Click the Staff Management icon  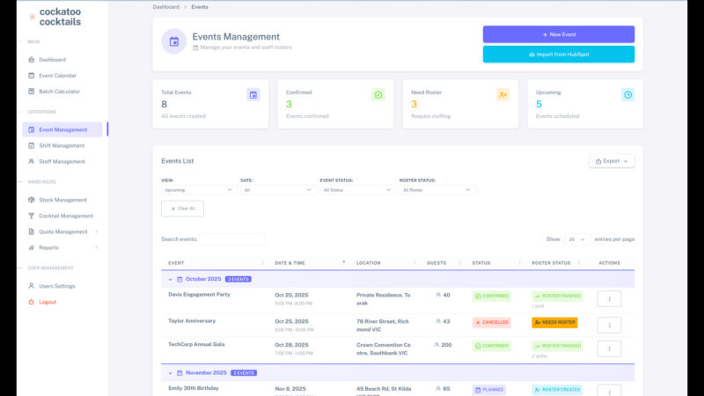click(31, 161)
